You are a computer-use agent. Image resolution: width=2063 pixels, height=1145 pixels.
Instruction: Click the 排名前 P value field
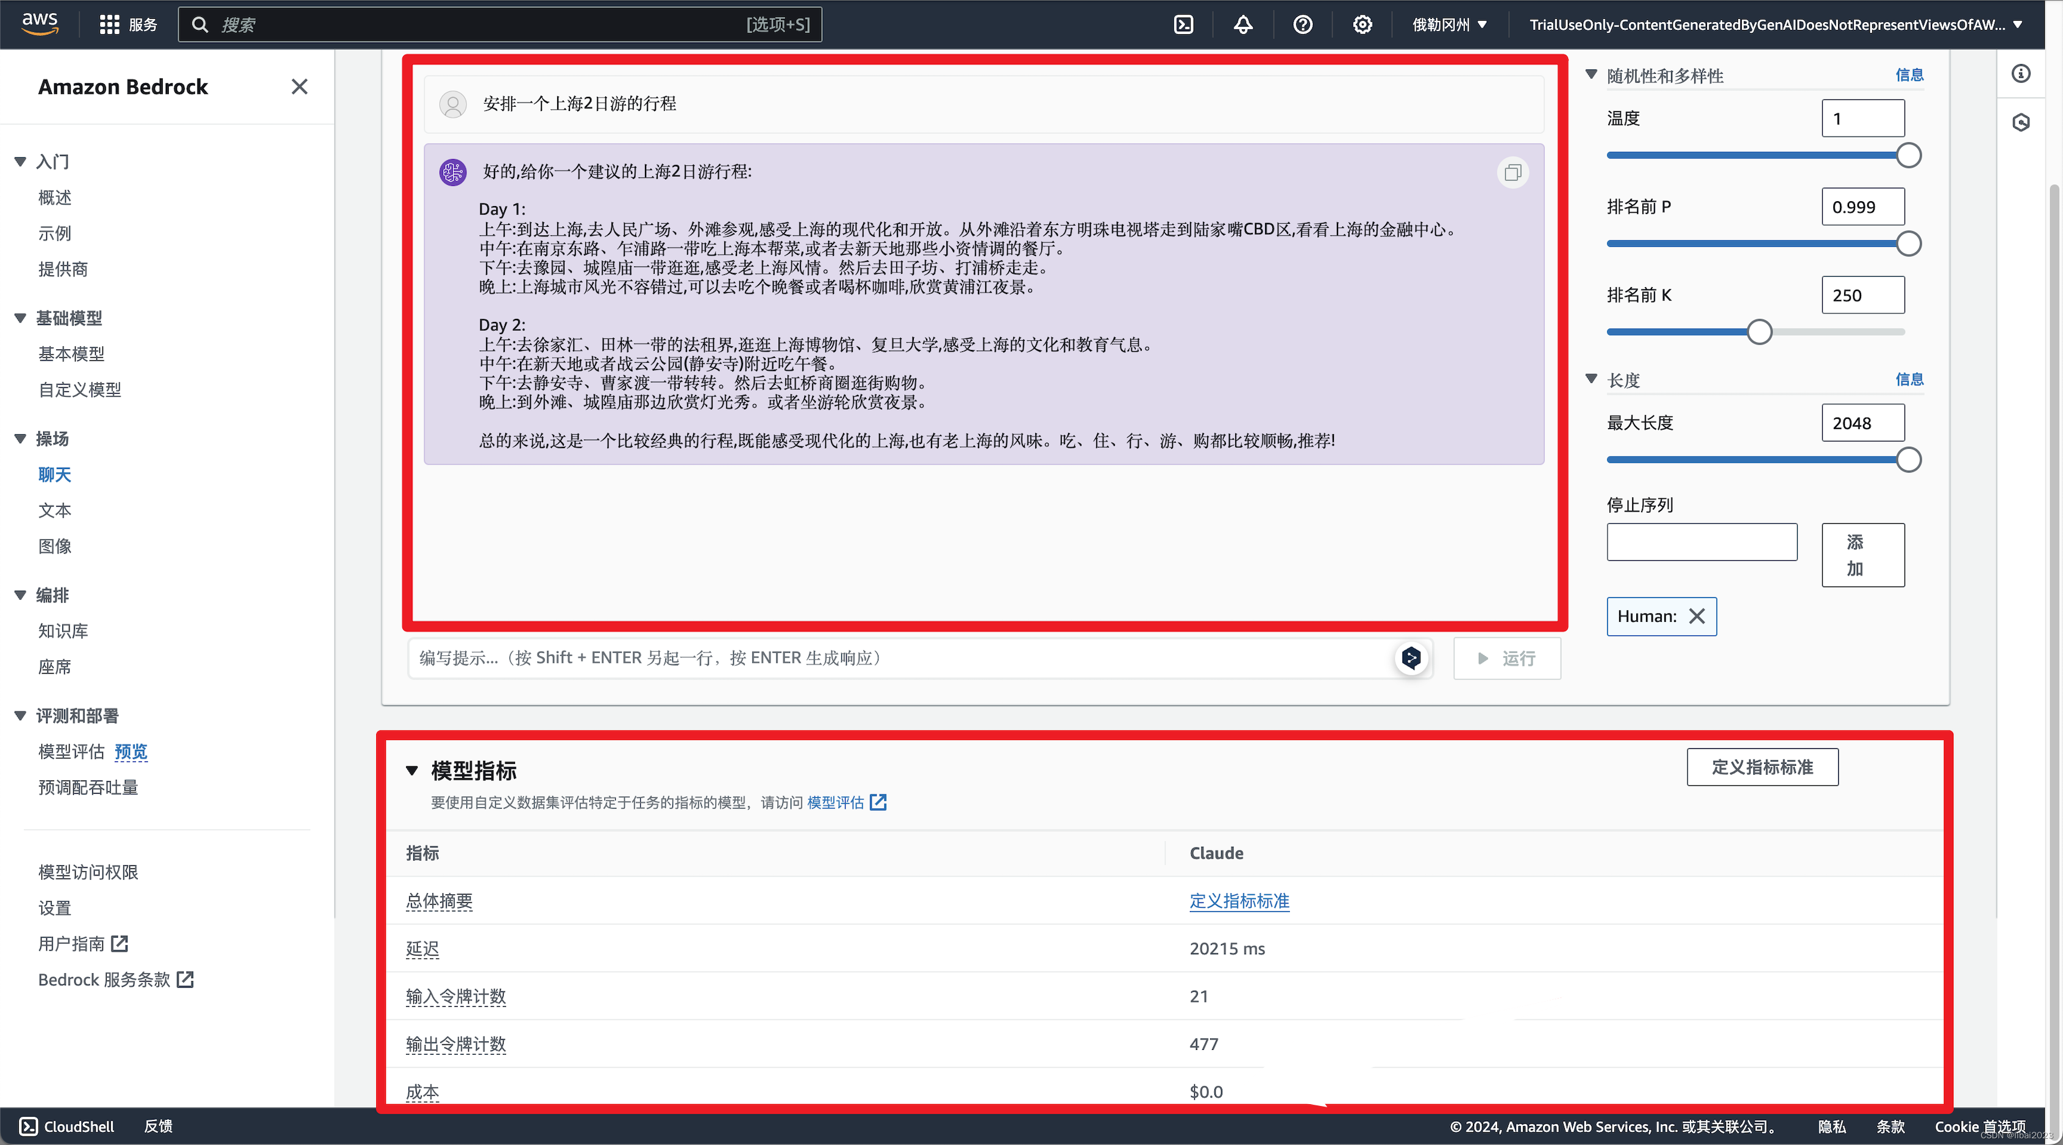click(x=1863, y=207)
